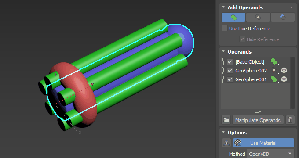Click the Manipulate Operands button

pos(258,120)
